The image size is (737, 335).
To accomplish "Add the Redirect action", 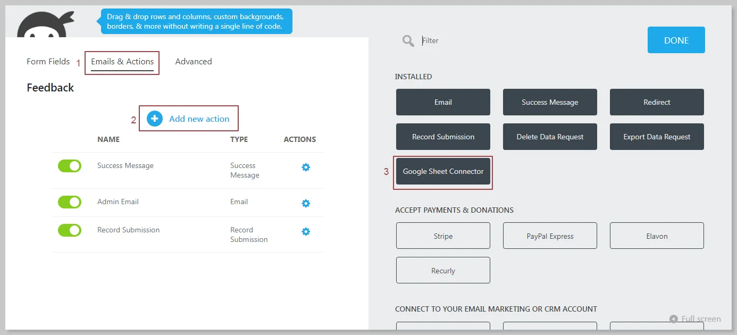I will click(x=657, y=102).
